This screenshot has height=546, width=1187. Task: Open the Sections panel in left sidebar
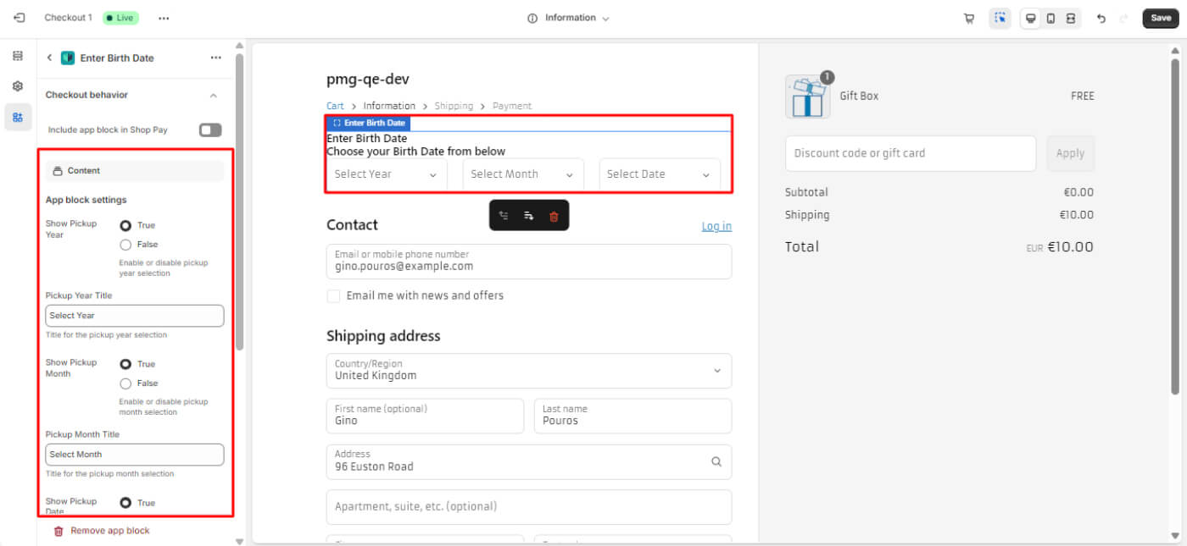click(18, 56)
